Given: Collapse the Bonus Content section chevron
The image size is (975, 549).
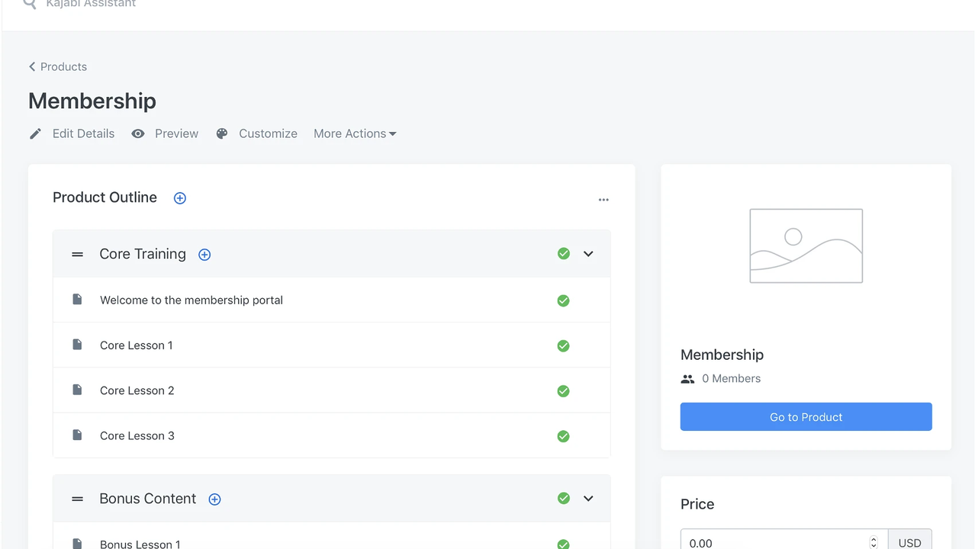Looking at the screenshot, I should click(x=587, y=498).
